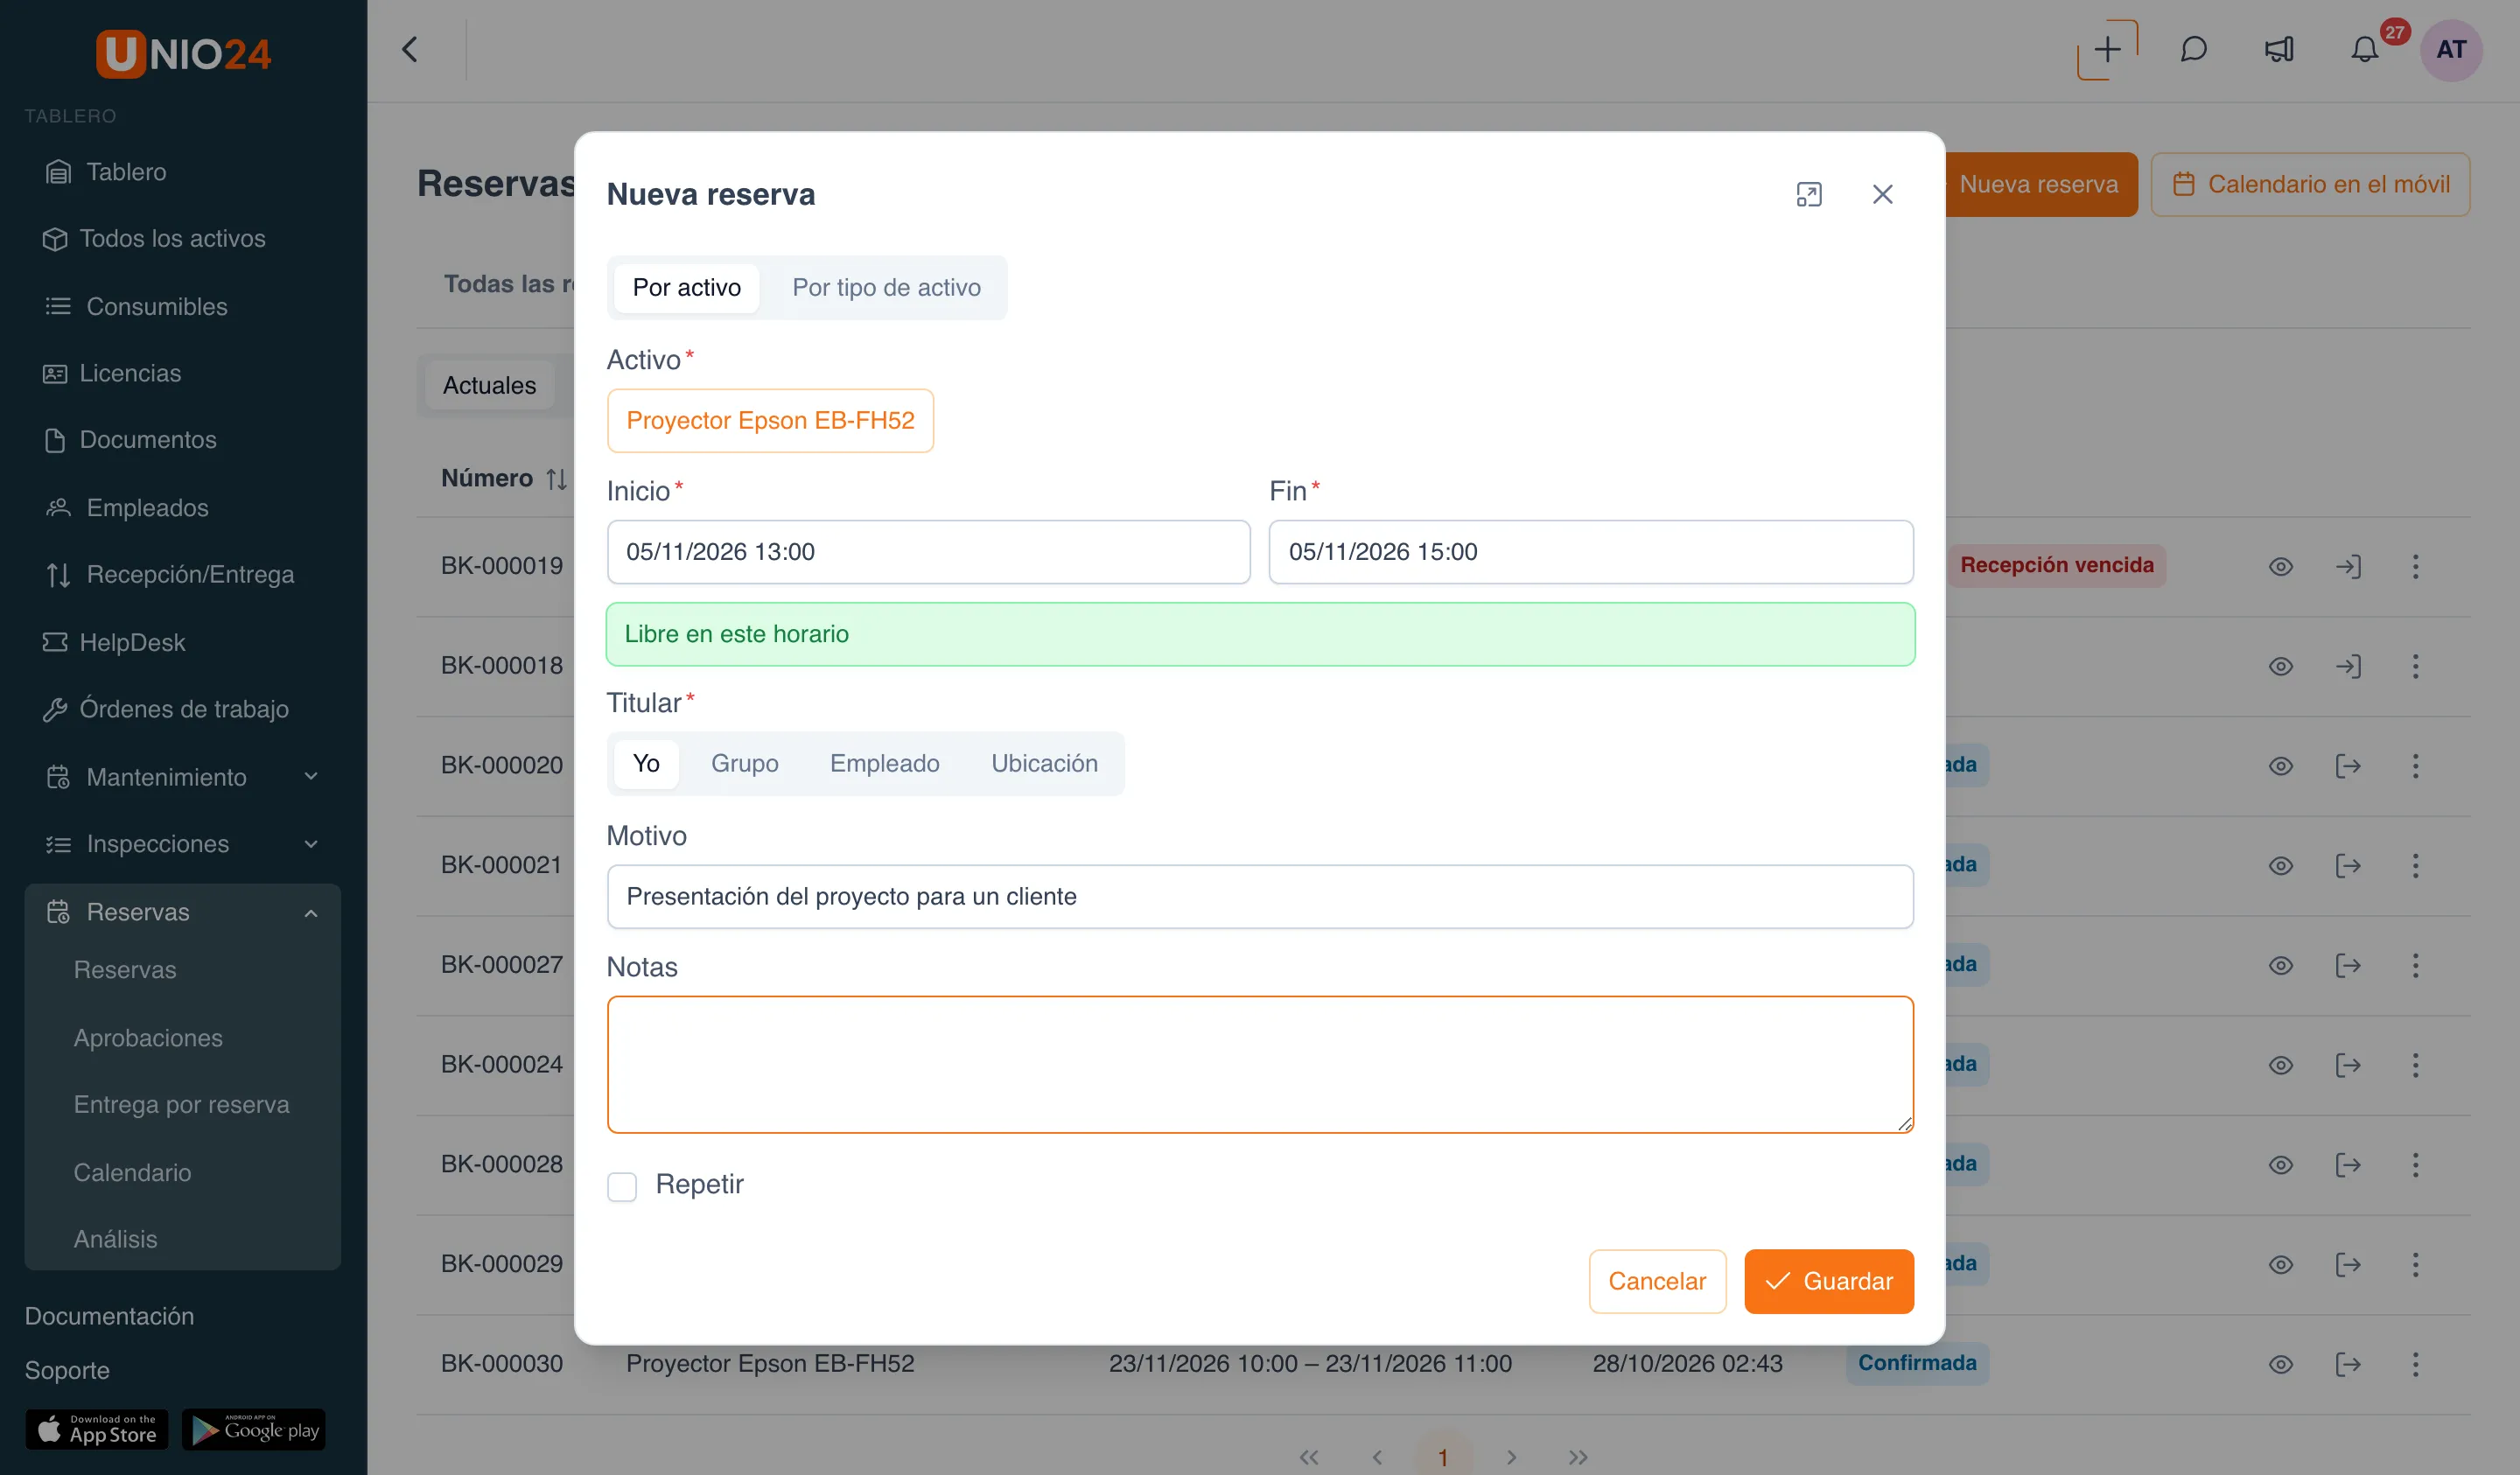View booking BK-000019 with the eye icon

click(x=2280, y=566)
